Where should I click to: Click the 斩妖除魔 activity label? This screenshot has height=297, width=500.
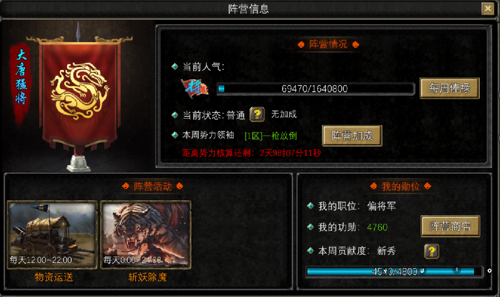click(x=147, y=277)
